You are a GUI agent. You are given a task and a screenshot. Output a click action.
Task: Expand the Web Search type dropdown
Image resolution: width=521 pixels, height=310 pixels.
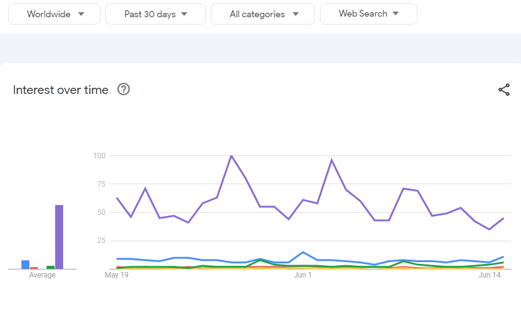[x=368, y=14]
